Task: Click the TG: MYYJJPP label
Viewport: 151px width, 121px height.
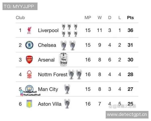Action: (x=20, y=6)
